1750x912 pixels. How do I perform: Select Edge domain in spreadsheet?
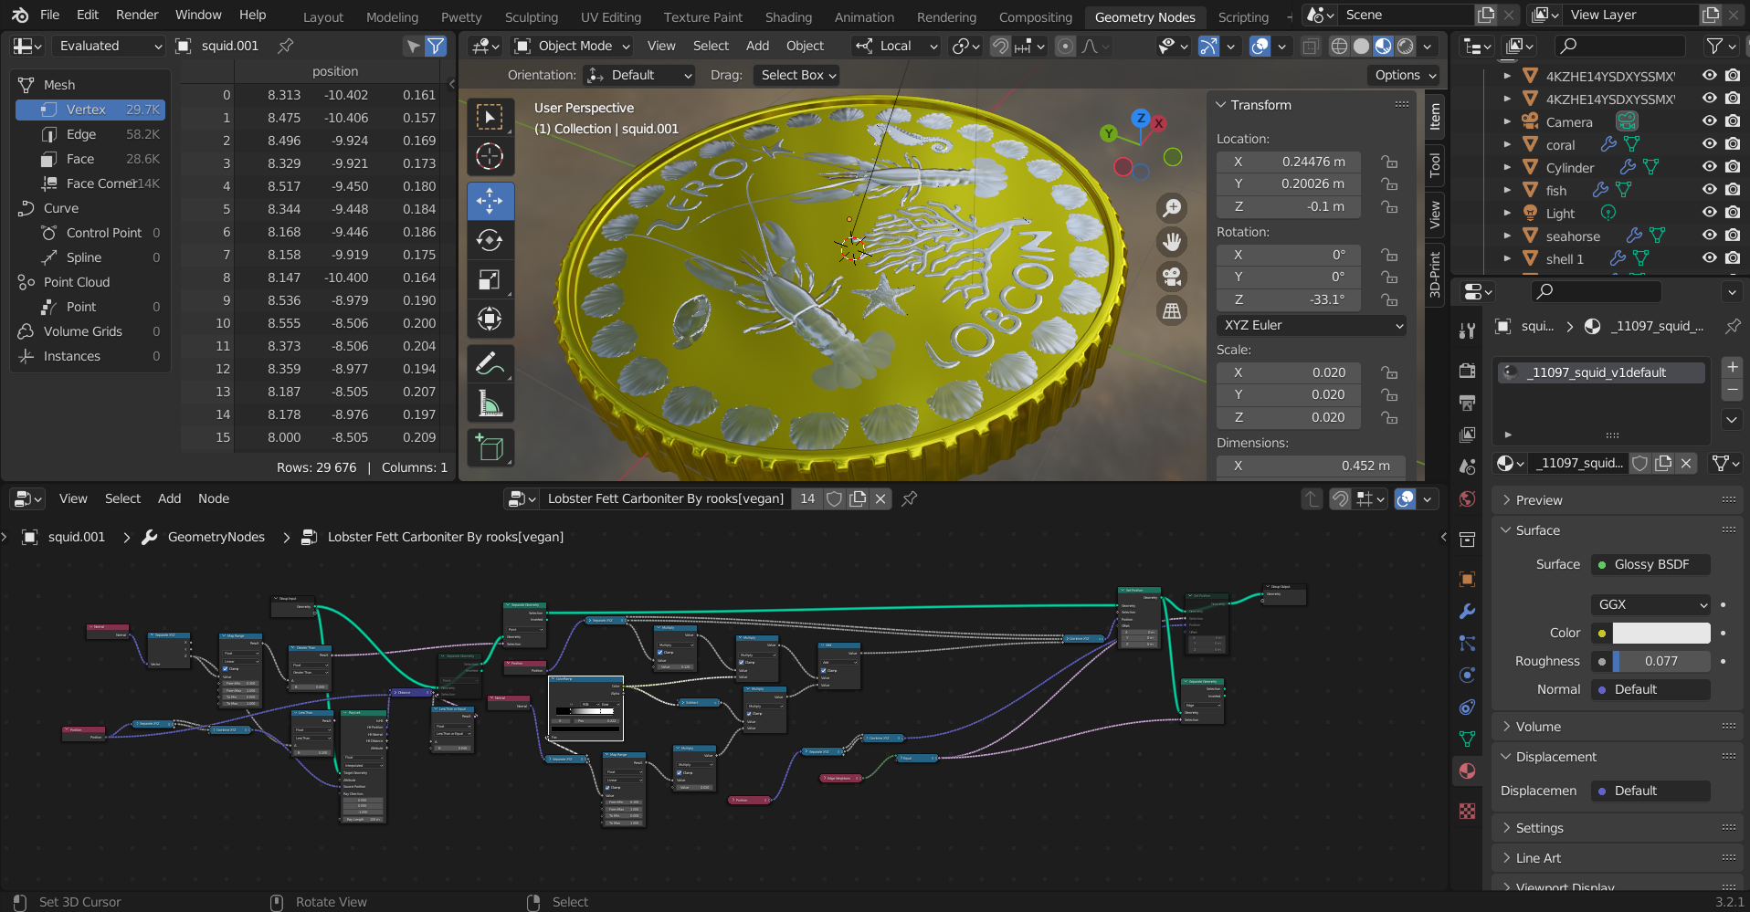90,134
